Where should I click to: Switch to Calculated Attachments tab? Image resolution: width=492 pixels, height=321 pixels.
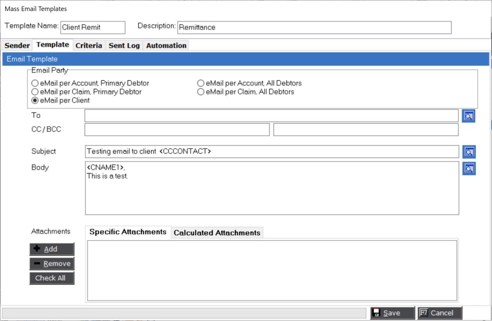pos(217,233)
